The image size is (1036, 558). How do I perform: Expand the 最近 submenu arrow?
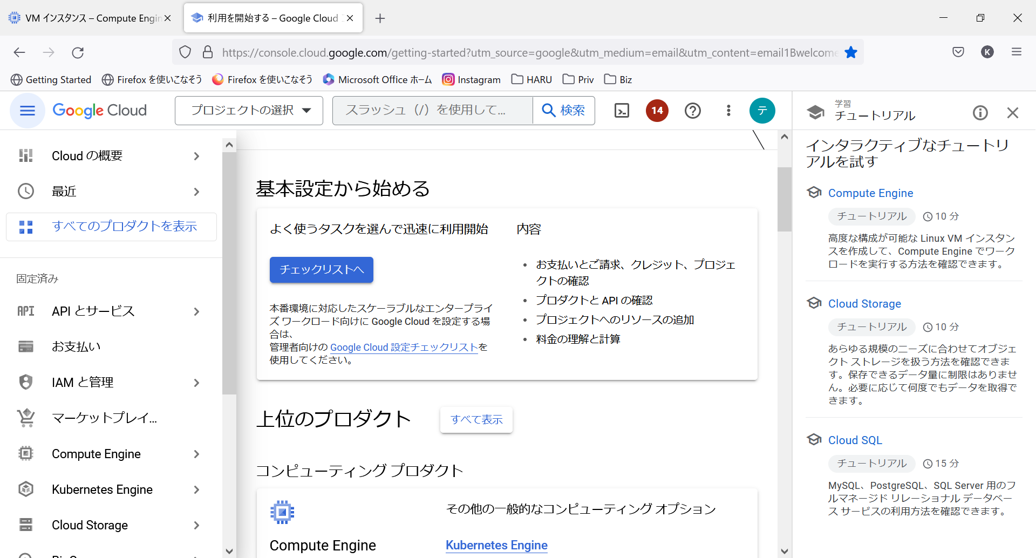[x=196, y=192]
